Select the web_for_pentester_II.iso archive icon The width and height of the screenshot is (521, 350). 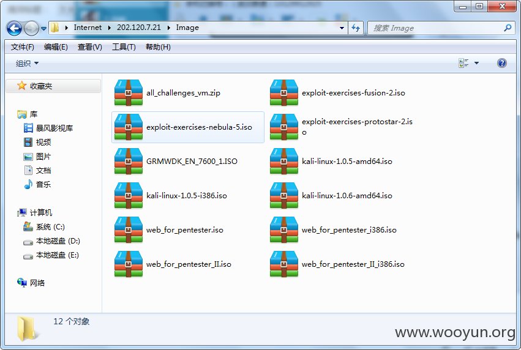tap(129, 264)
